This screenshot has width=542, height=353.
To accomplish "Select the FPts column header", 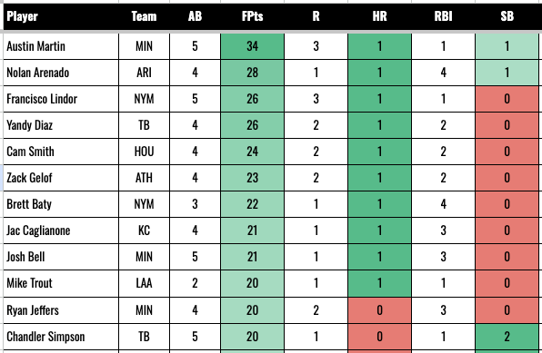I will click(252, 16).
